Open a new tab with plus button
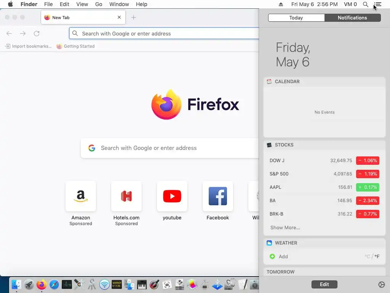390x293 pixels. pyautogui.click(x=134, y=18)
